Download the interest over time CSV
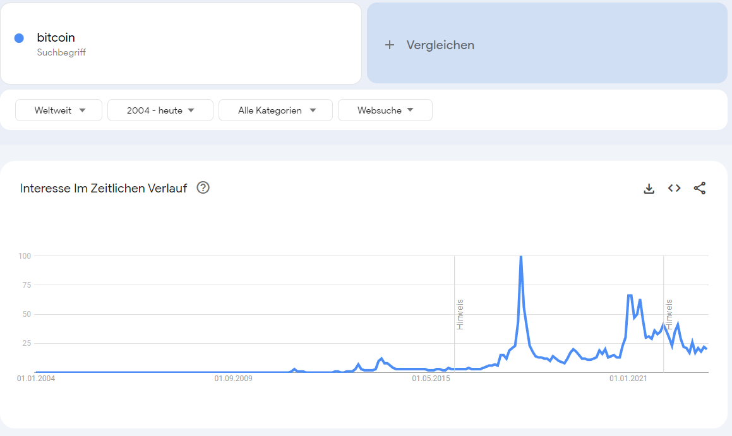This screenshot has width=732, height=436. click(x=649, y=188)
